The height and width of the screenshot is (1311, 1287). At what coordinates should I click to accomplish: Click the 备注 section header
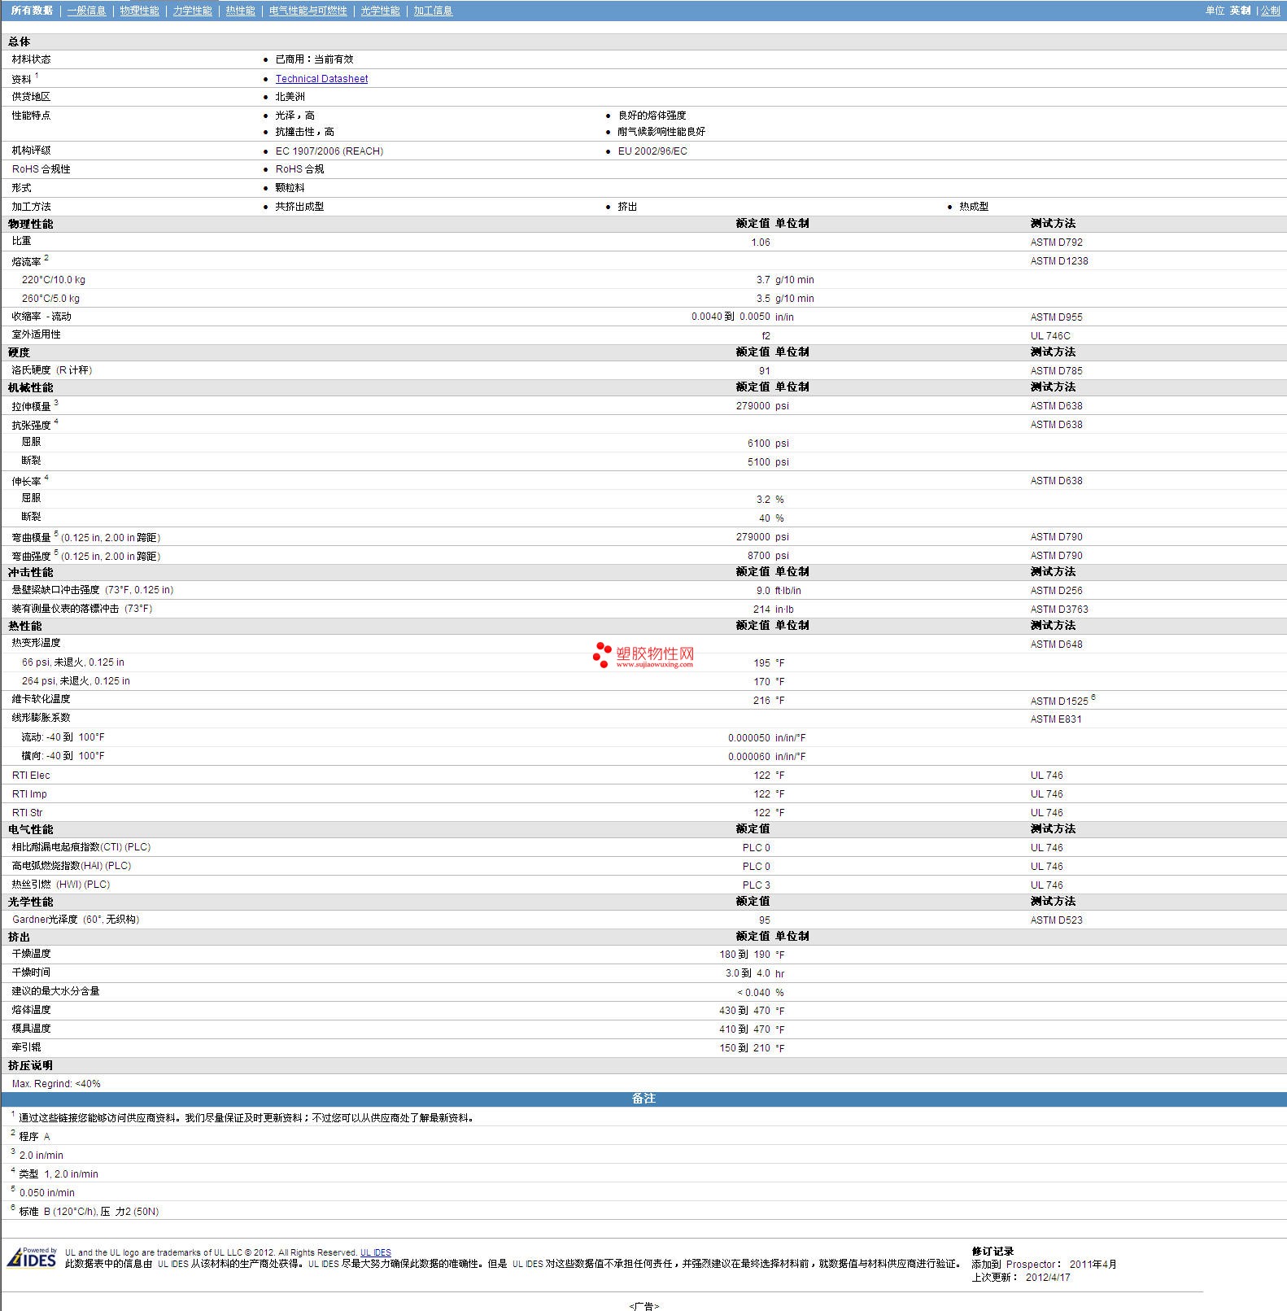(x=643, y=1099)
